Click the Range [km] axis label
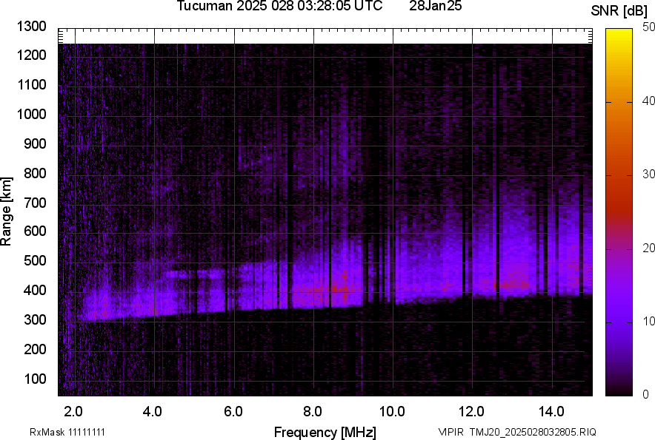655x440 pixels. click(7, 211)
